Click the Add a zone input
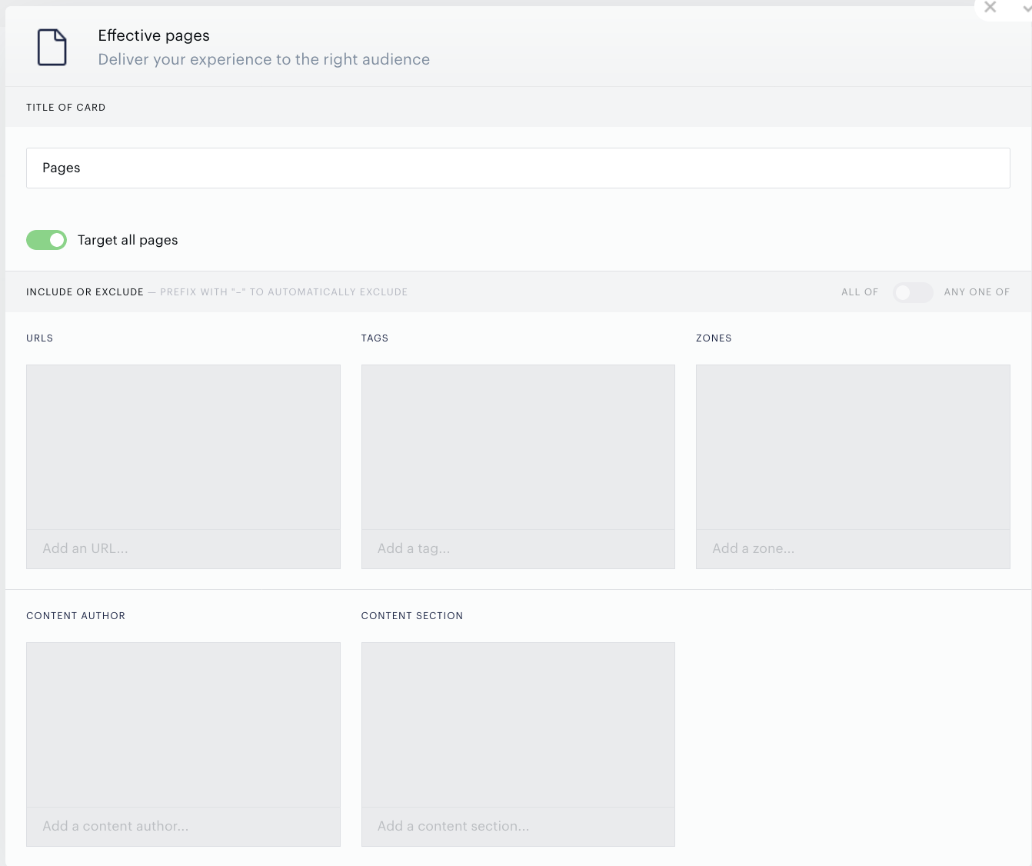 (x=853, y=549)
